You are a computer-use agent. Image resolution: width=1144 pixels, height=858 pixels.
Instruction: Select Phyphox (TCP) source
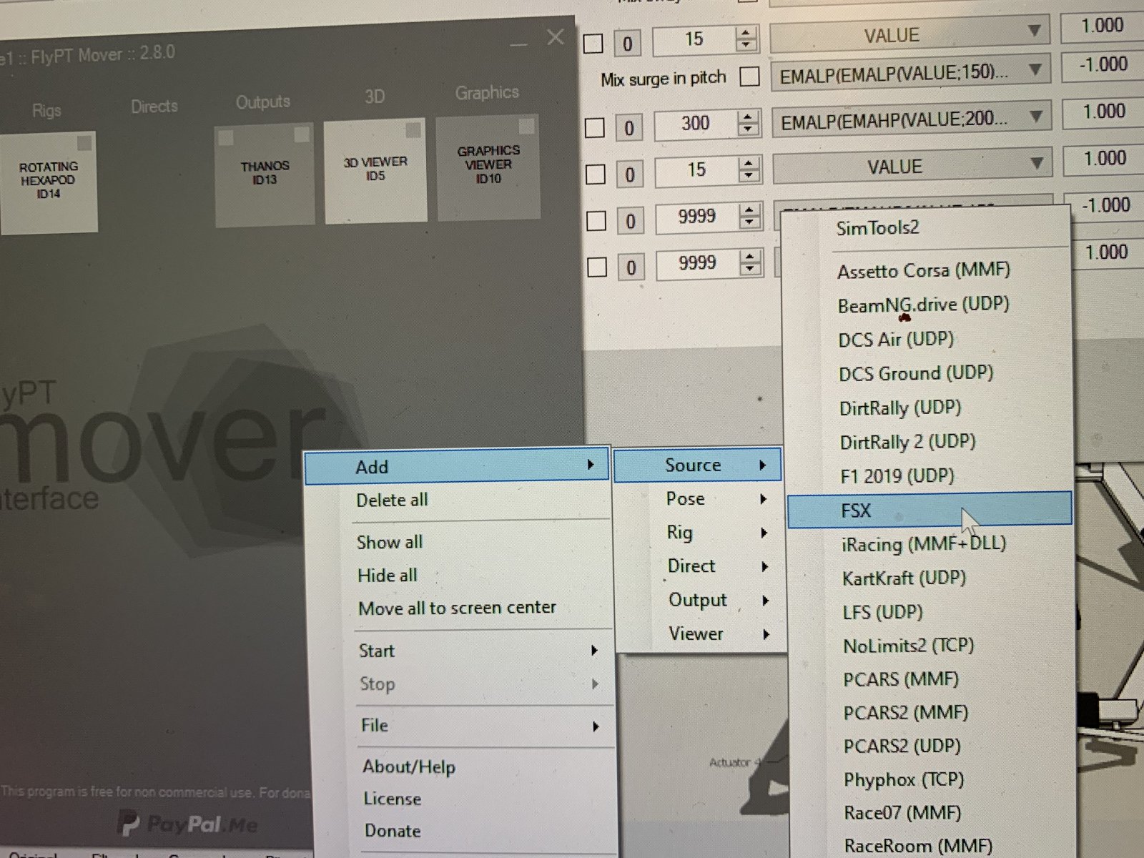tap(904, 779)
